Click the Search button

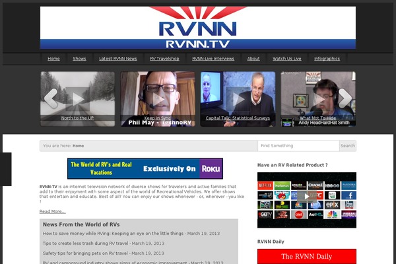(x=348, y=146)
